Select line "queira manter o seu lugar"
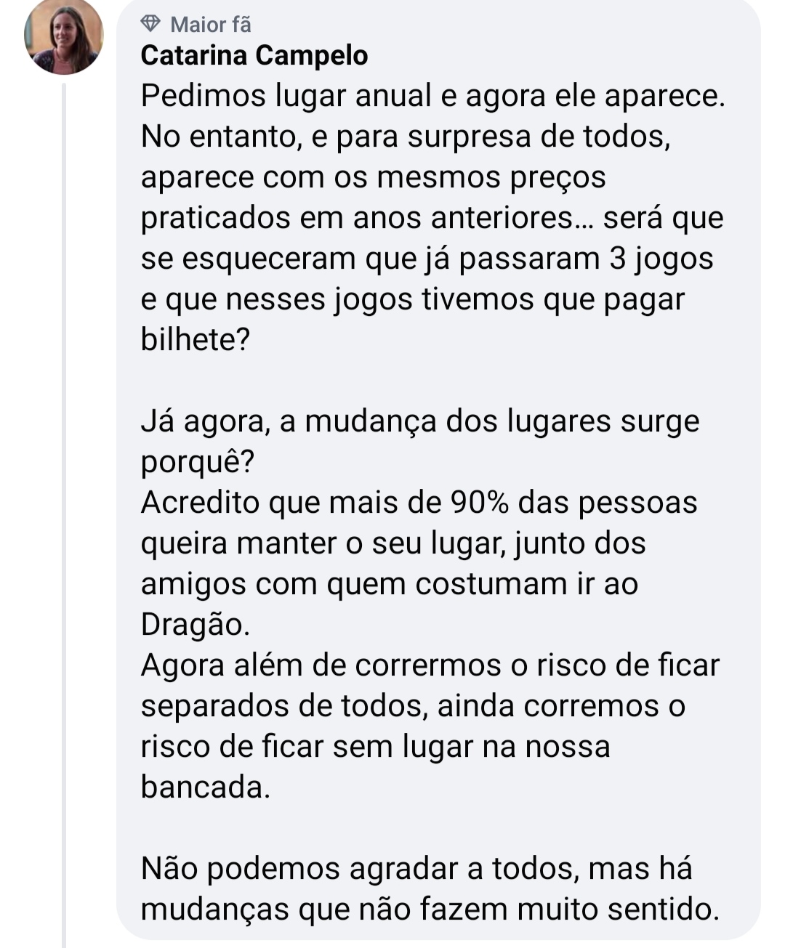The width and height of the screenshot is (785, 948). [x=392, y=543]
